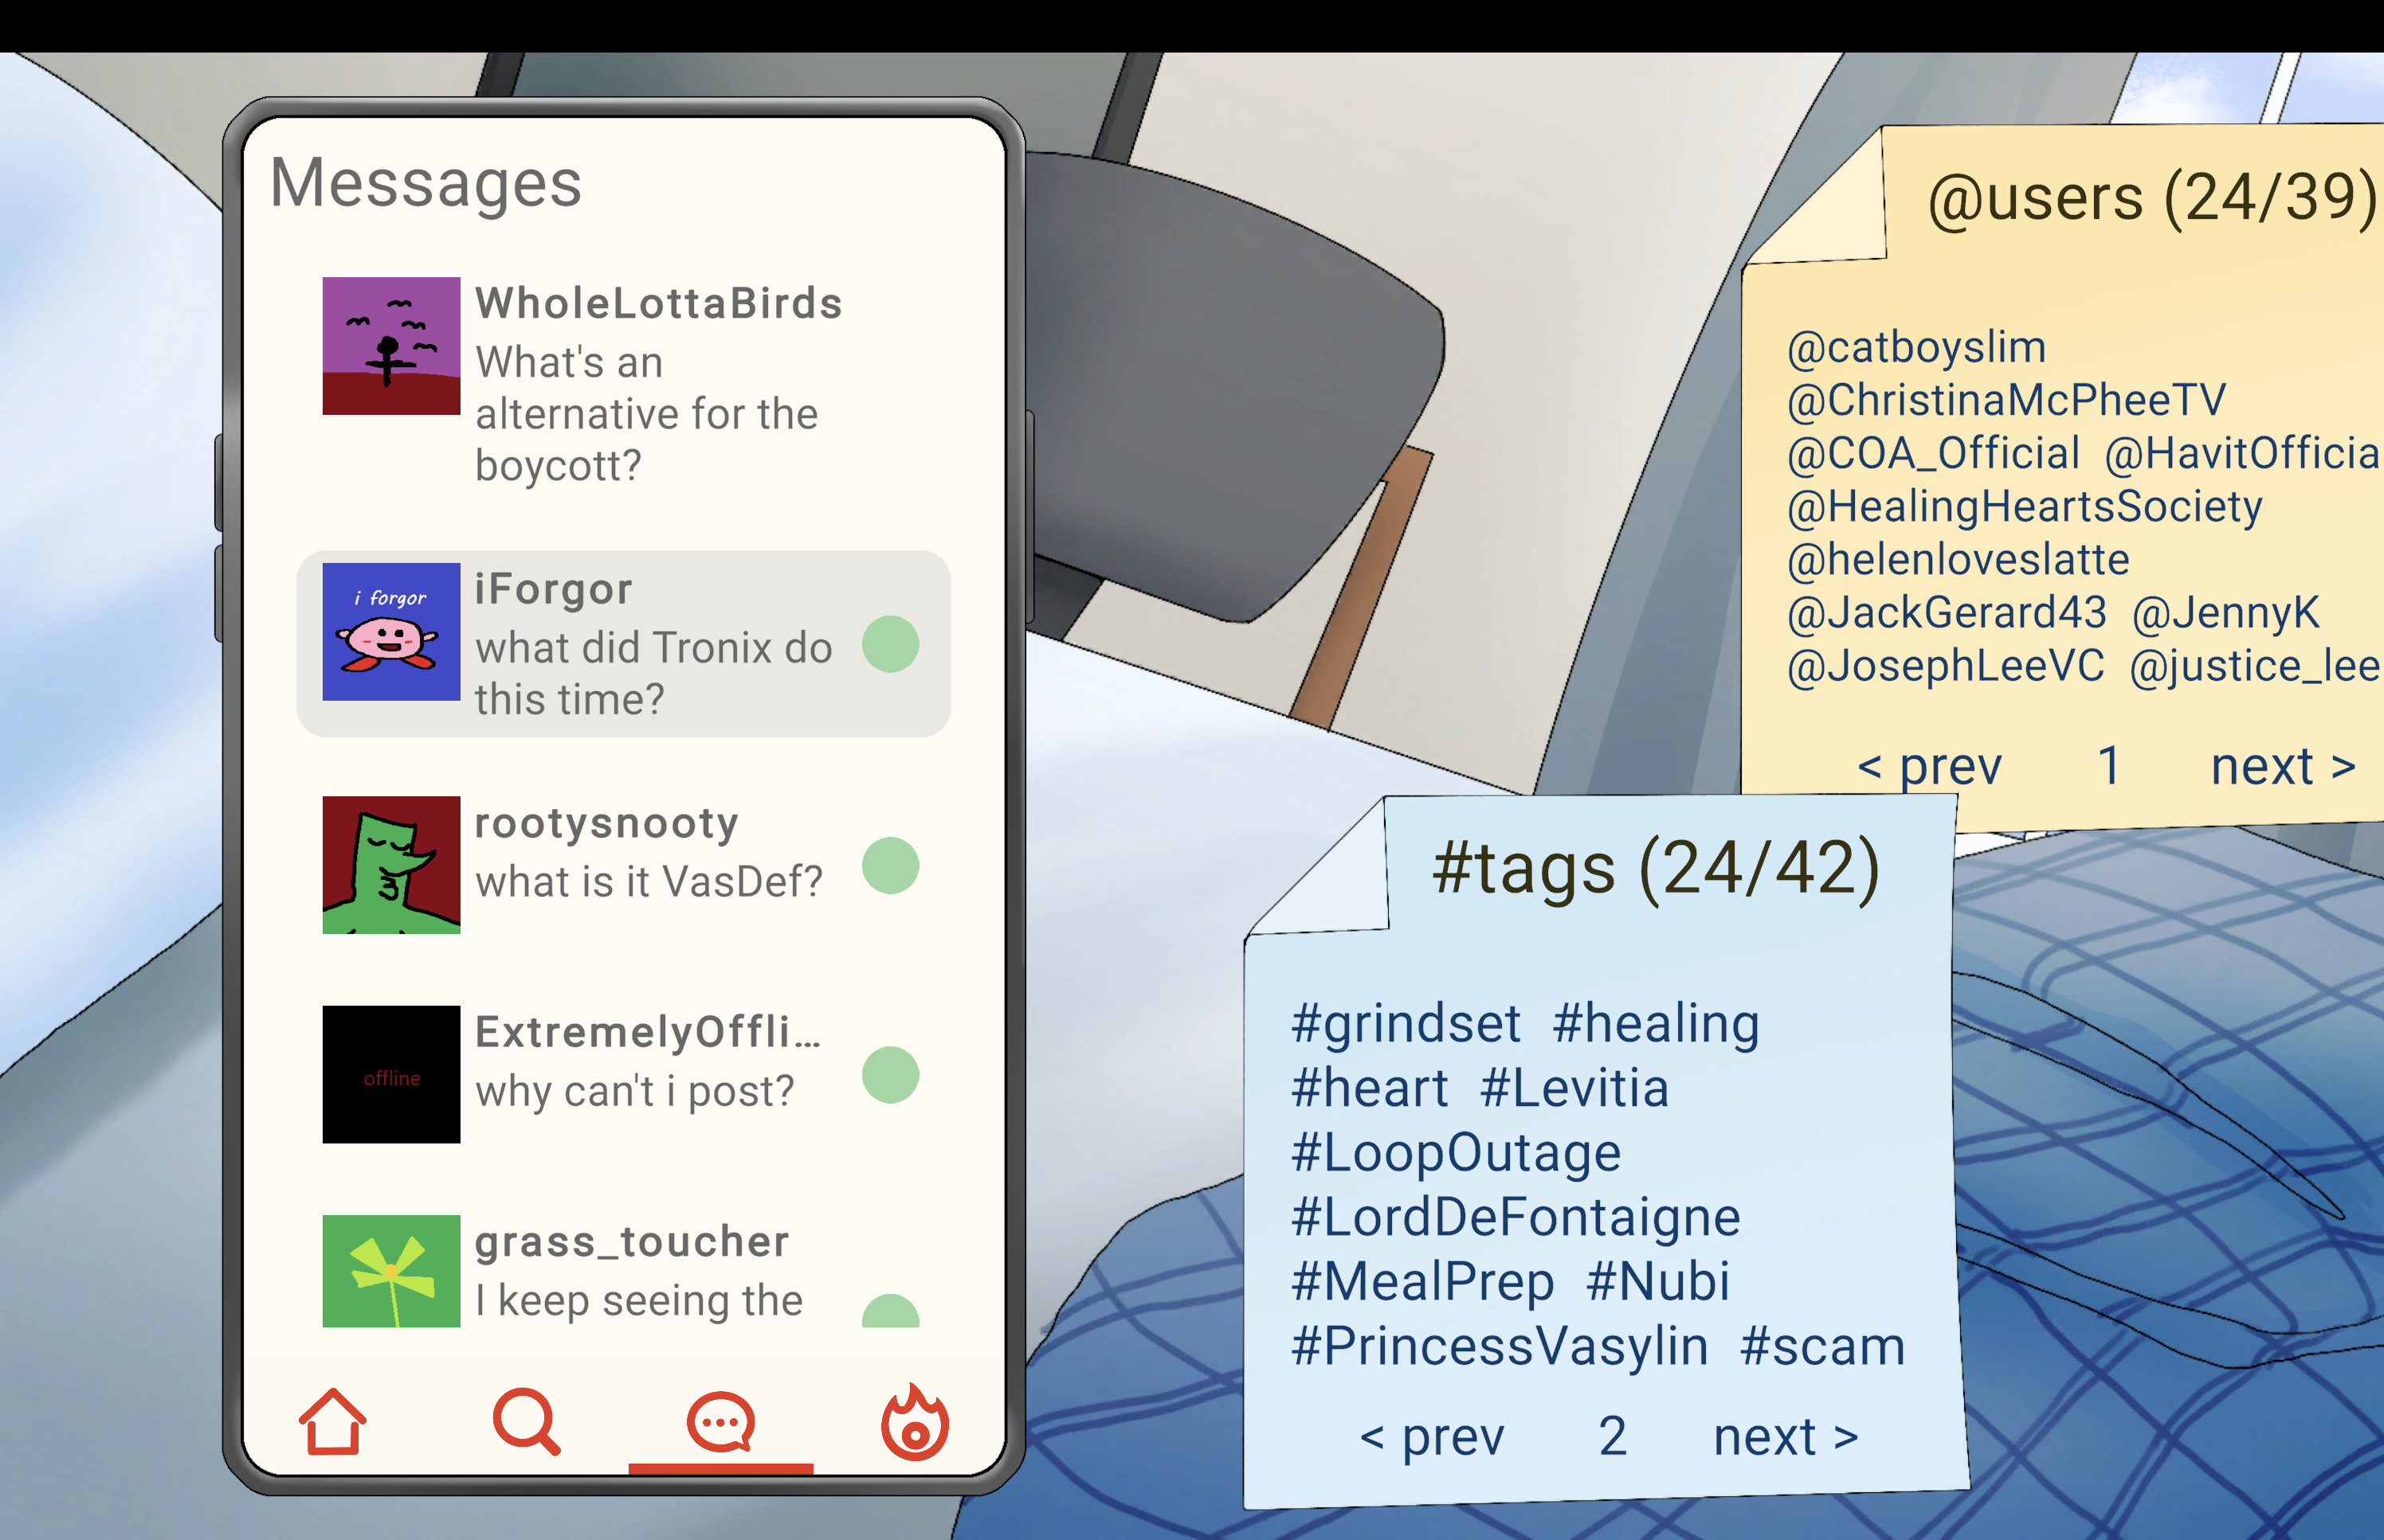Viewport: 2384px width, 1540px height.
Task: Click iForgor pink character avatar
Action: [x=391, y=632]
